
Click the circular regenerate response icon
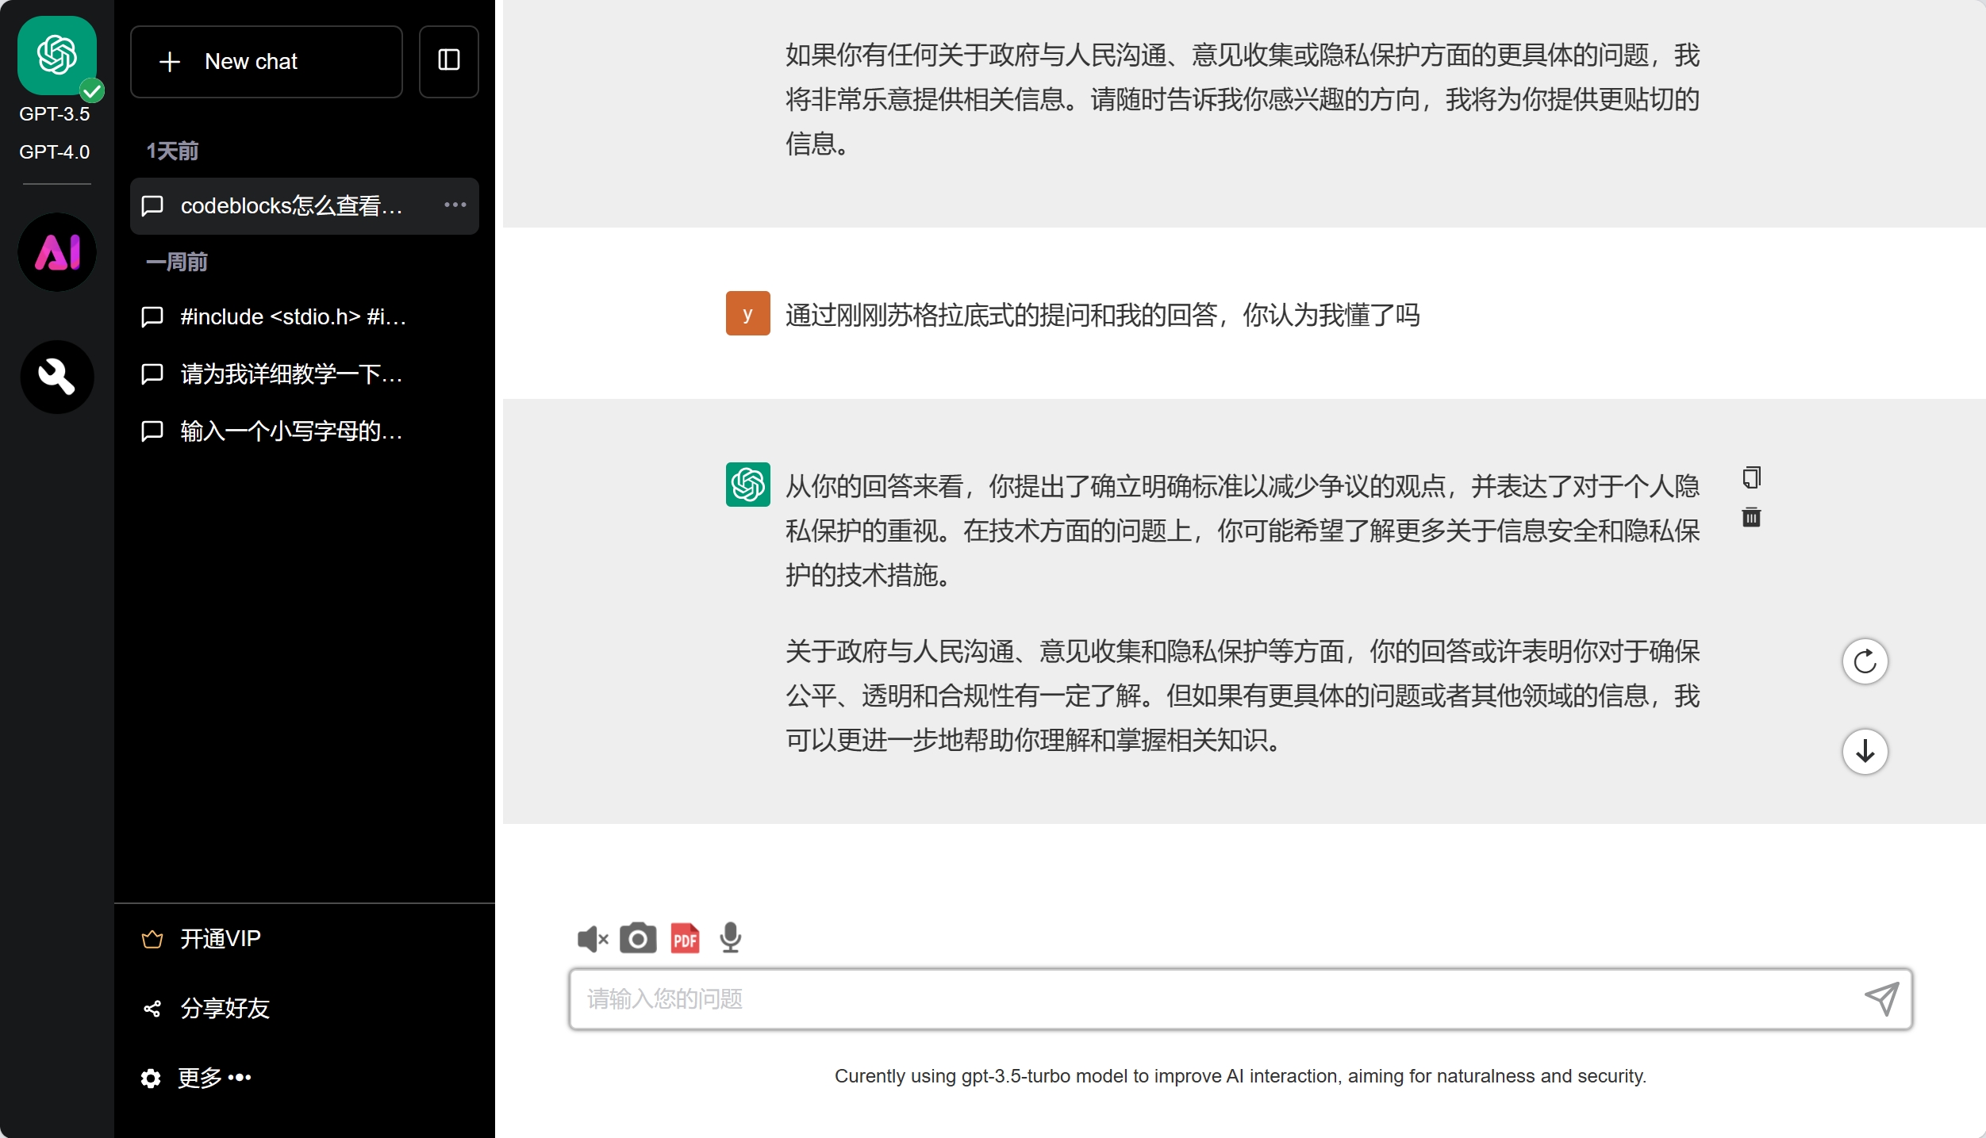point(1864,661)
